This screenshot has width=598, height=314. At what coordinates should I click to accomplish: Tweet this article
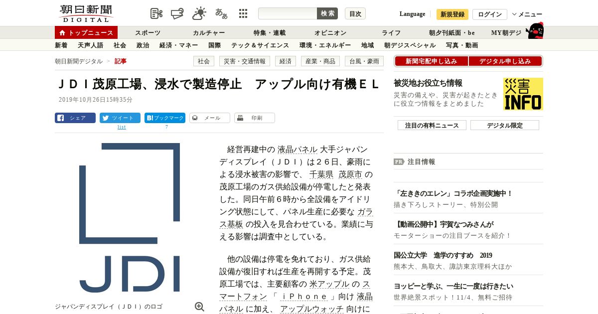coord(120,118)
